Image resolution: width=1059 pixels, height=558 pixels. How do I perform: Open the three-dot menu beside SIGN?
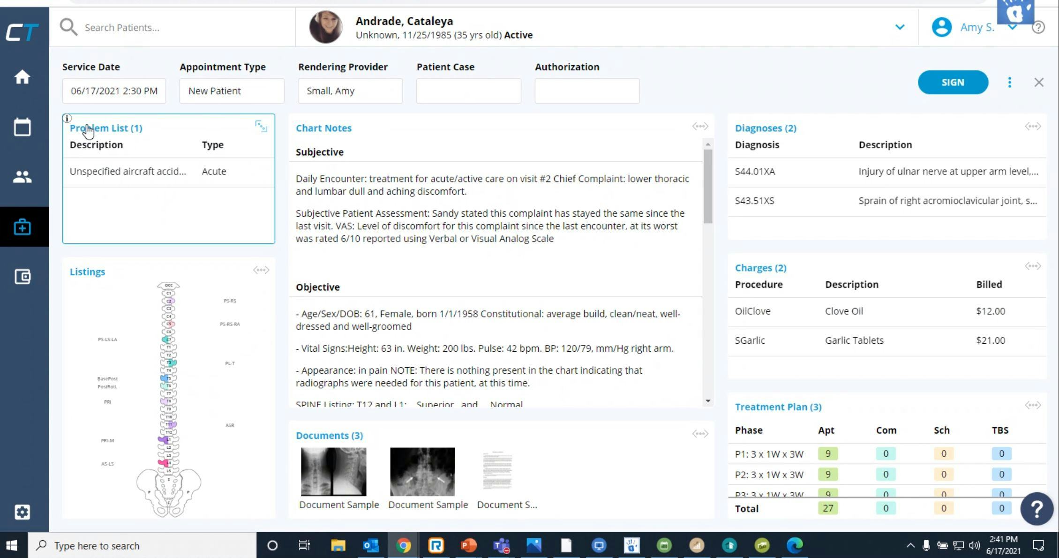[1009, 83]
